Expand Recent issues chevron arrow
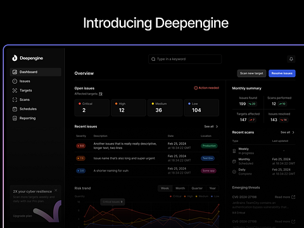This screenshot has height=228, width=304. (217, 127)
